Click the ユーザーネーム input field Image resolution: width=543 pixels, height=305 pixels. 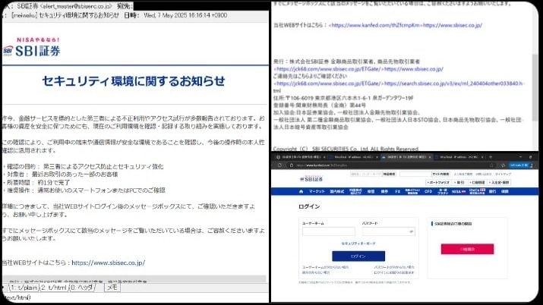click(x=329, y=231)
